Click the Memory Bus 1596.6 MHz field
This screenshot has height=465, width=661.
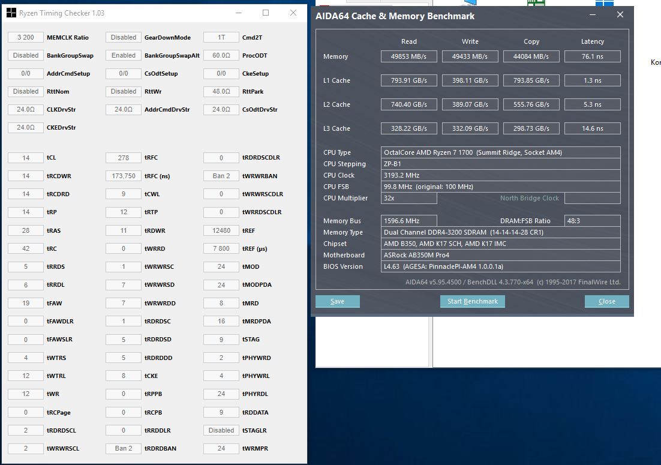pos(409,221)
